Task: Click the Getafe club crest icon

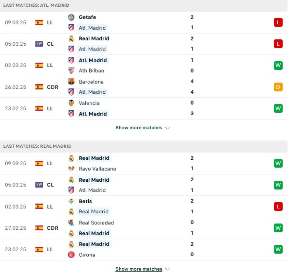Action: pos(71,17)
